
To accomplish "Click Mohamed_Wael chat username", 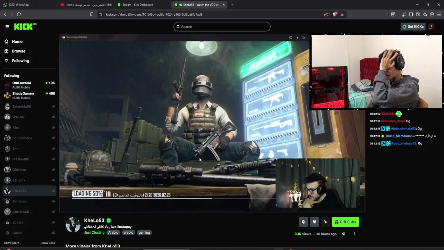I will pyautogui.click(x=393, y=121).
